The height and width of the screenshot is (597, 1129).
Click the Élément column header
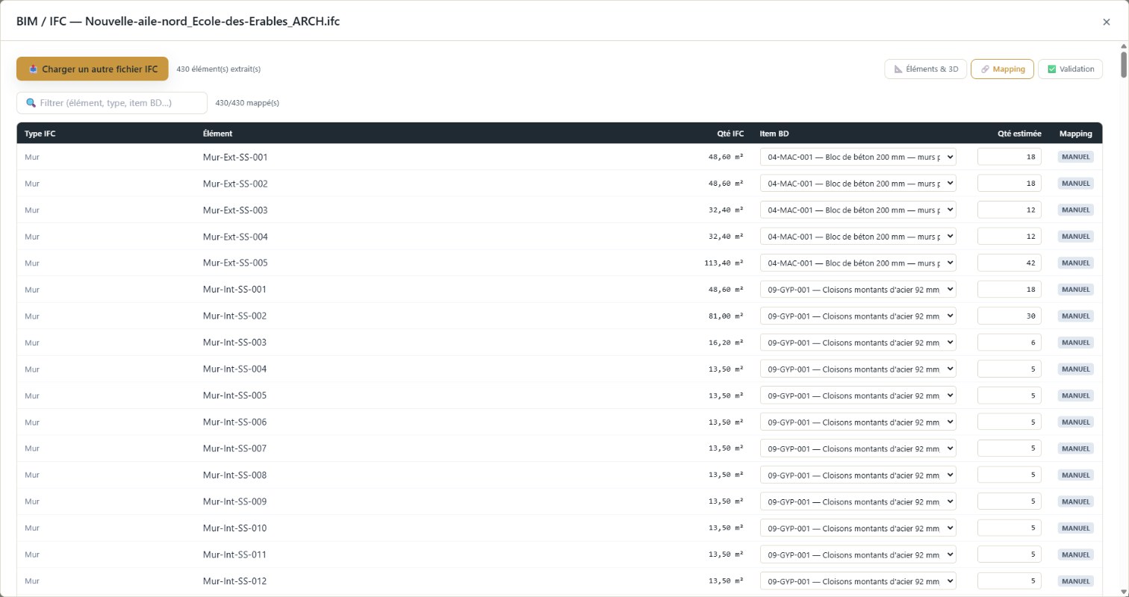[x=217, y=134]
